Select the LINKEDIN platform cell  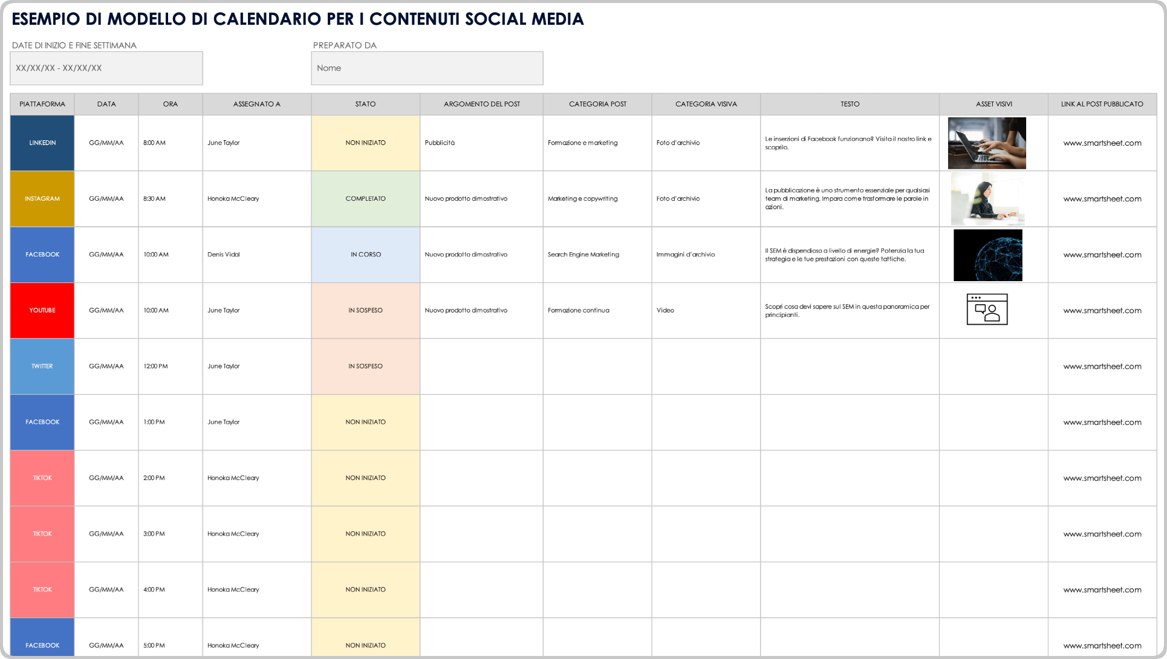coord(42,143)
